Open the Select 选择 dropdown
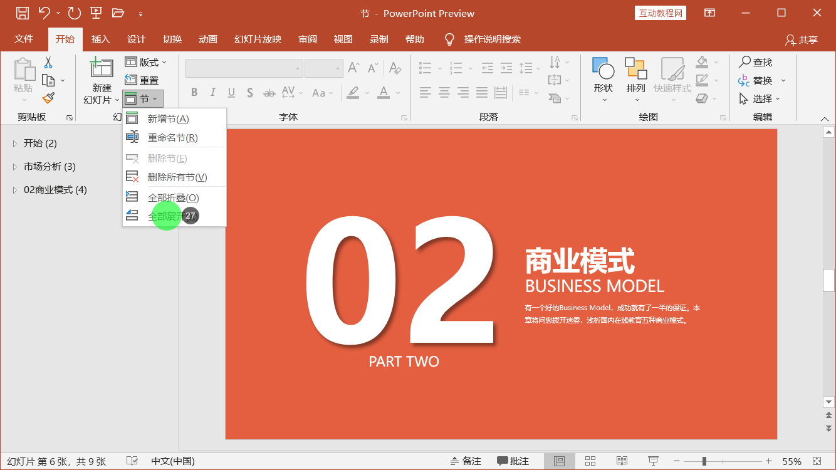Viewport: 836px width, 470px height. [x=760, y=98]
